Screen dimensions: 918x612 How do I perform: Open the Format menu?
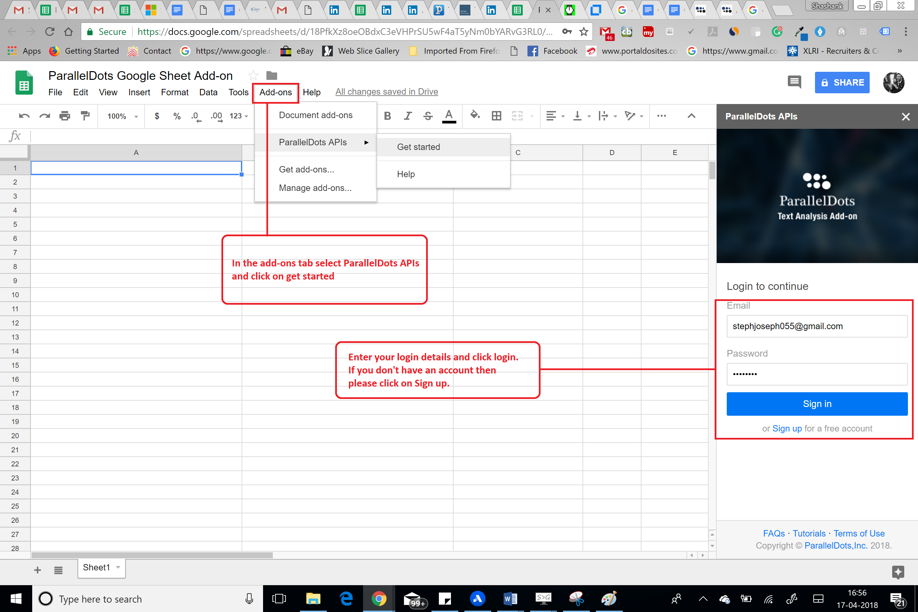point(174,92)
